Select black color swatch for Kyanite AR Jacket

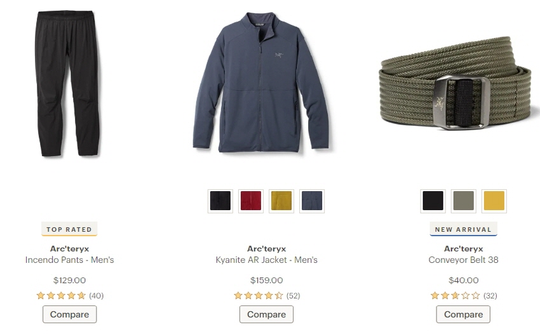click(220, 201)
